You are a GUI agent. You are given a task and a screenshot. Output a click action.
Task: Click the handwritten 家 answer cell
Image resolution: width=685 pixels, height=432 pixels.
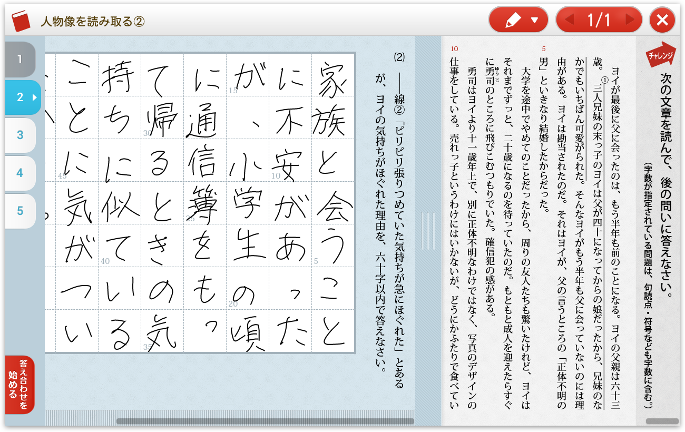[x=333, y=74]
